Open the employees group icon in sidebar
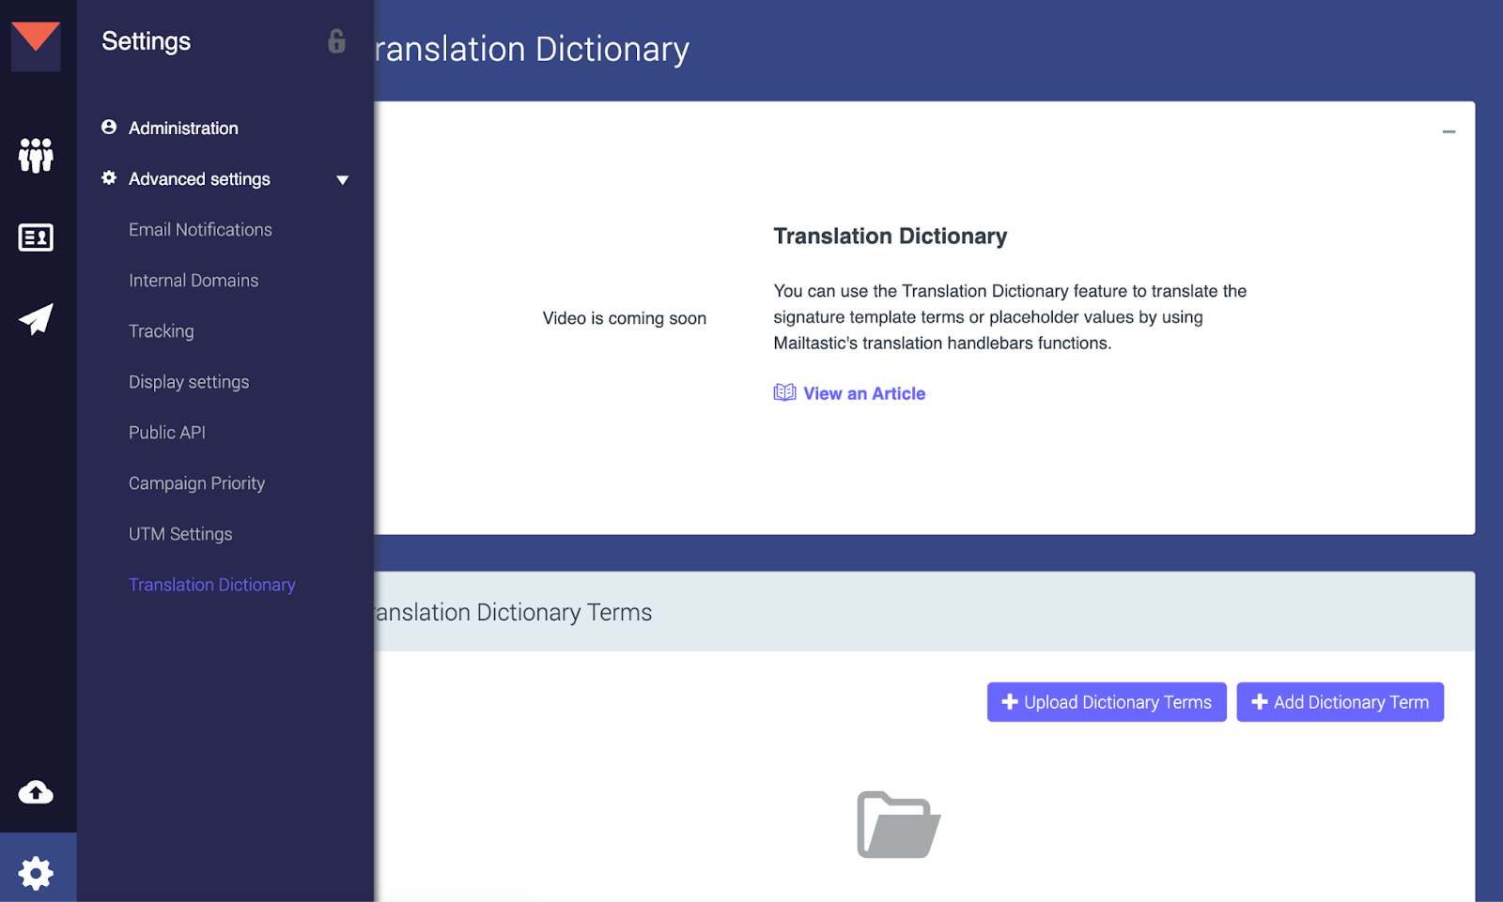 coord(36,155)
